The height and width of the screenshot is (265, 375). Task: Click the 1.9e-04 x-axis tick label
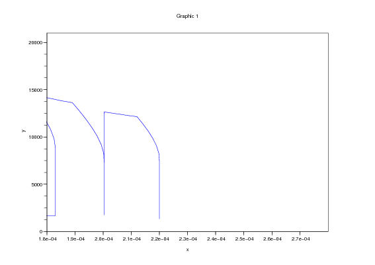point(75,239)
